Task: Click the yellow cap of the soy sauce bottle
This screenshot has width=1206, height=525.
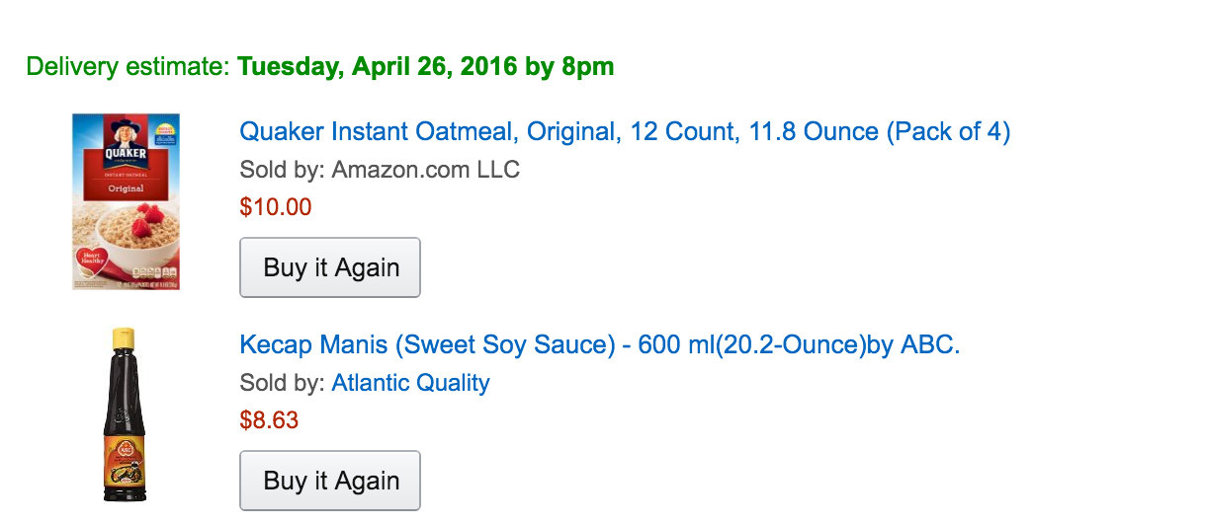Action: tap(124, 338)
